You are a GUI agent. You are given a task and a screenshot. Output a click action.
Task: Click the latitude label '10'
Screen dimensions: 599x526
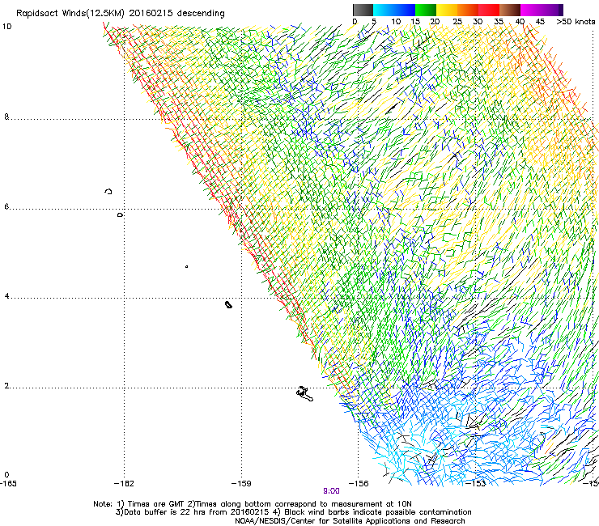pos(6,27)
